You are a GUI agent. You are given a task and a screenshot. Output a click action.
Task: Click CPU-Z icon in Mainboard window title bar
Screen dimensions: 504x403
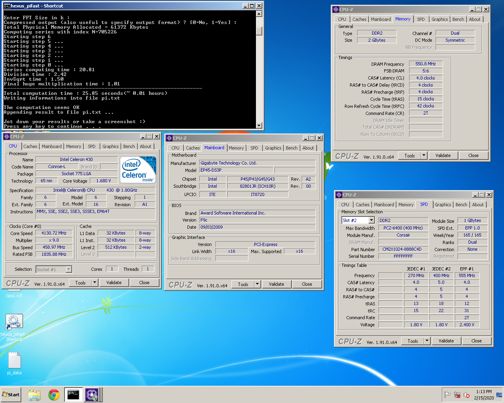(x=169, y=138)
